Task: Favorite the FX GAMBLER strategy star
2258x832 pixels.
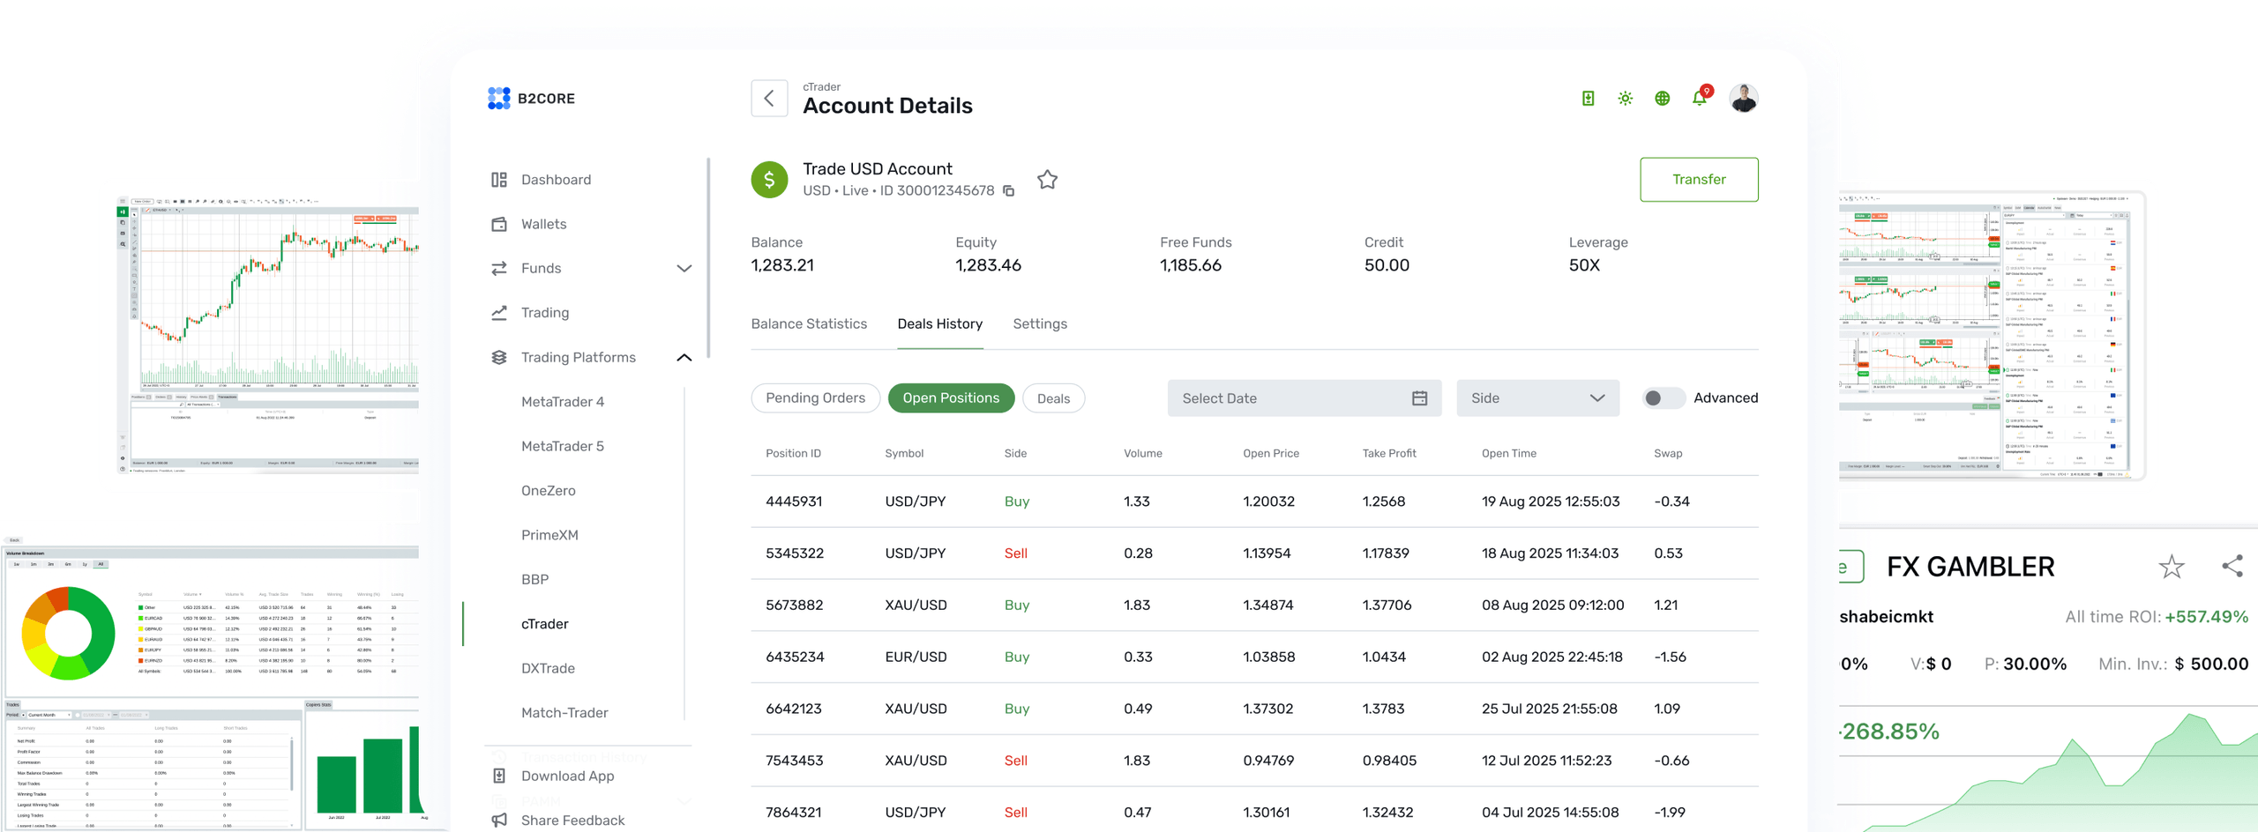Action: pyautogui.click(x=2172, y=567)
